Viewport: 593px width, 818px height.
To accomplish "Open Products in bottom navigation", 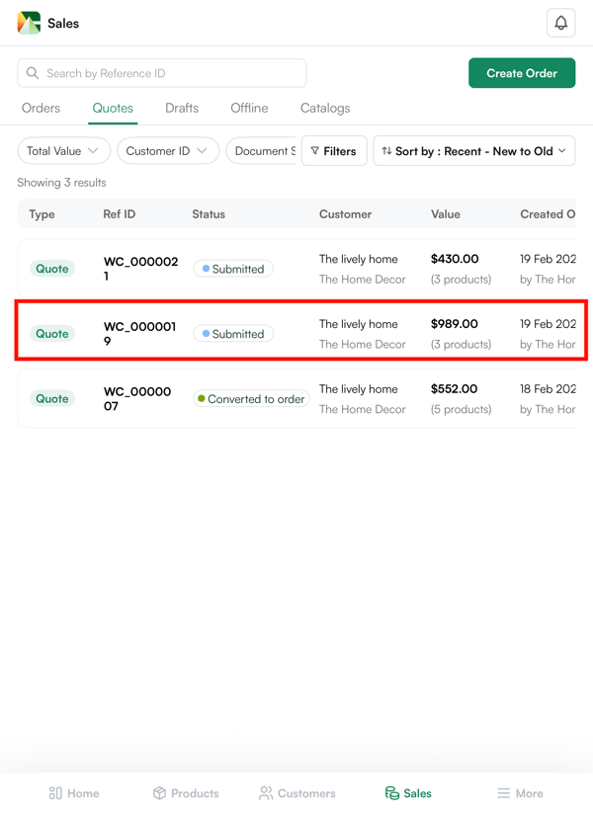I will pyautogui.click(x=186, y=792).
